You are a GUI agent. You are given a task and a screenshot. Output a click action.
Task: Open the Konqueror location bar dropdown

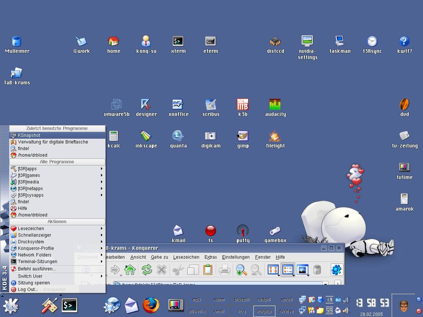click(x=325, y=284)
